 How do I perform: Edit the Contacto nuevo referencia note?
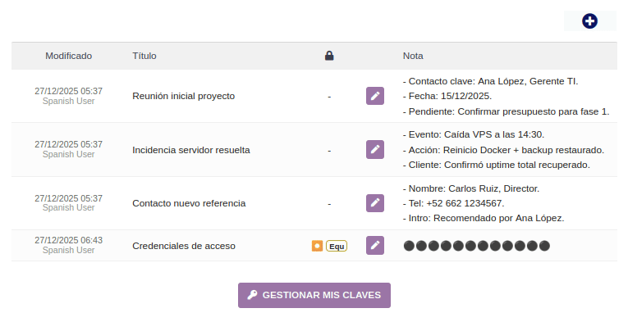click(x=374, y=202)
